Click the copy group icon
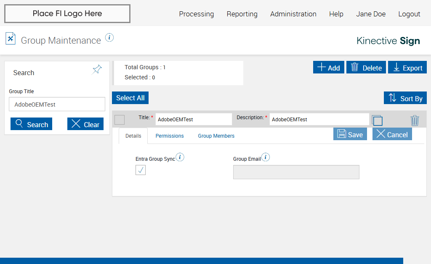Screen dimensions: 431x264 377,120
